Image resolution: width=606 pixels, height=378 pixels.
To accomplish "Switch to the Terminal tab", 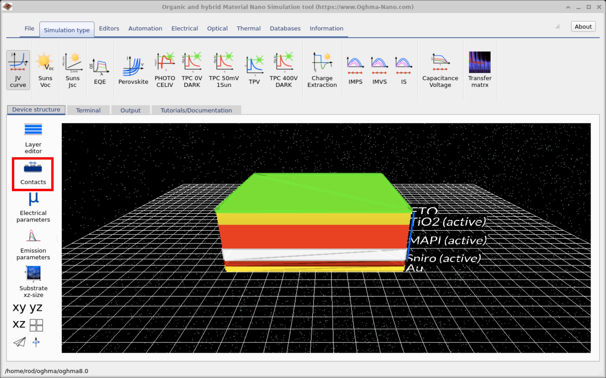I will pyautogui.click(x=88, y=110).
